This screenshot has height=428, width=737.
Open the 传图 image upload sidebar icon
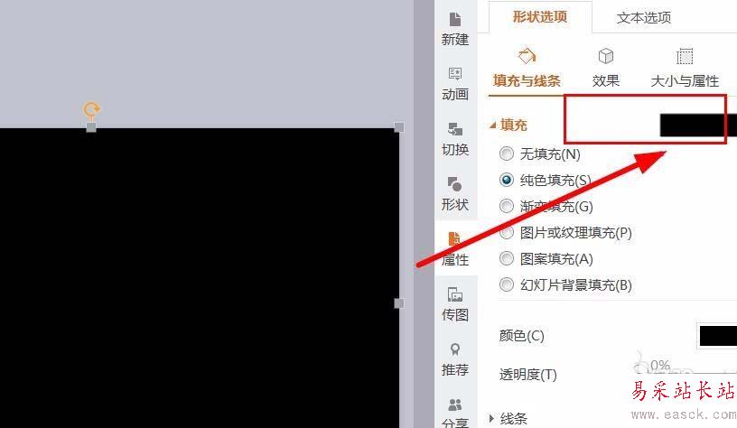tap(455, 304)
